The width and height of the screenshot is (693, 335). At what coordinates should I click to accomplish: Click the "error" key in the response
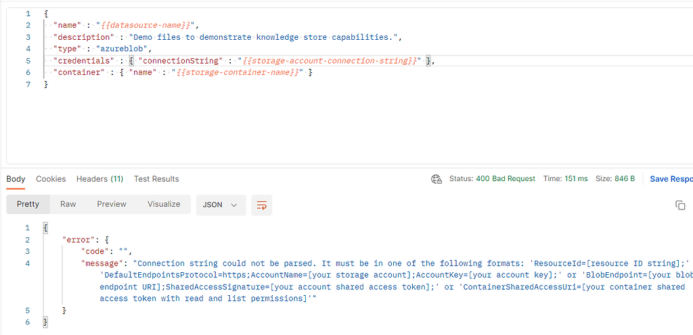point(77,240)
